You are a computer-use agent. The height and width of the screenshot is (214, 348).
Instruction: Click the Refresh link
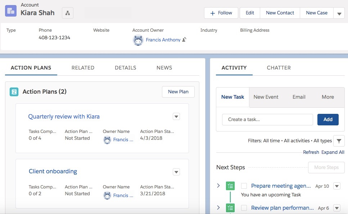[x=311, y=152]
